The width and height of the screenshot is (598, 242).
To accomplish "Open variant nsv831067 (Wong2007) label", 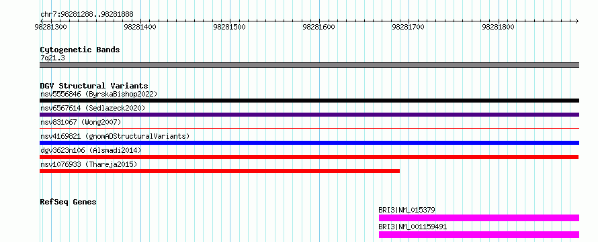I will point(81,122).
